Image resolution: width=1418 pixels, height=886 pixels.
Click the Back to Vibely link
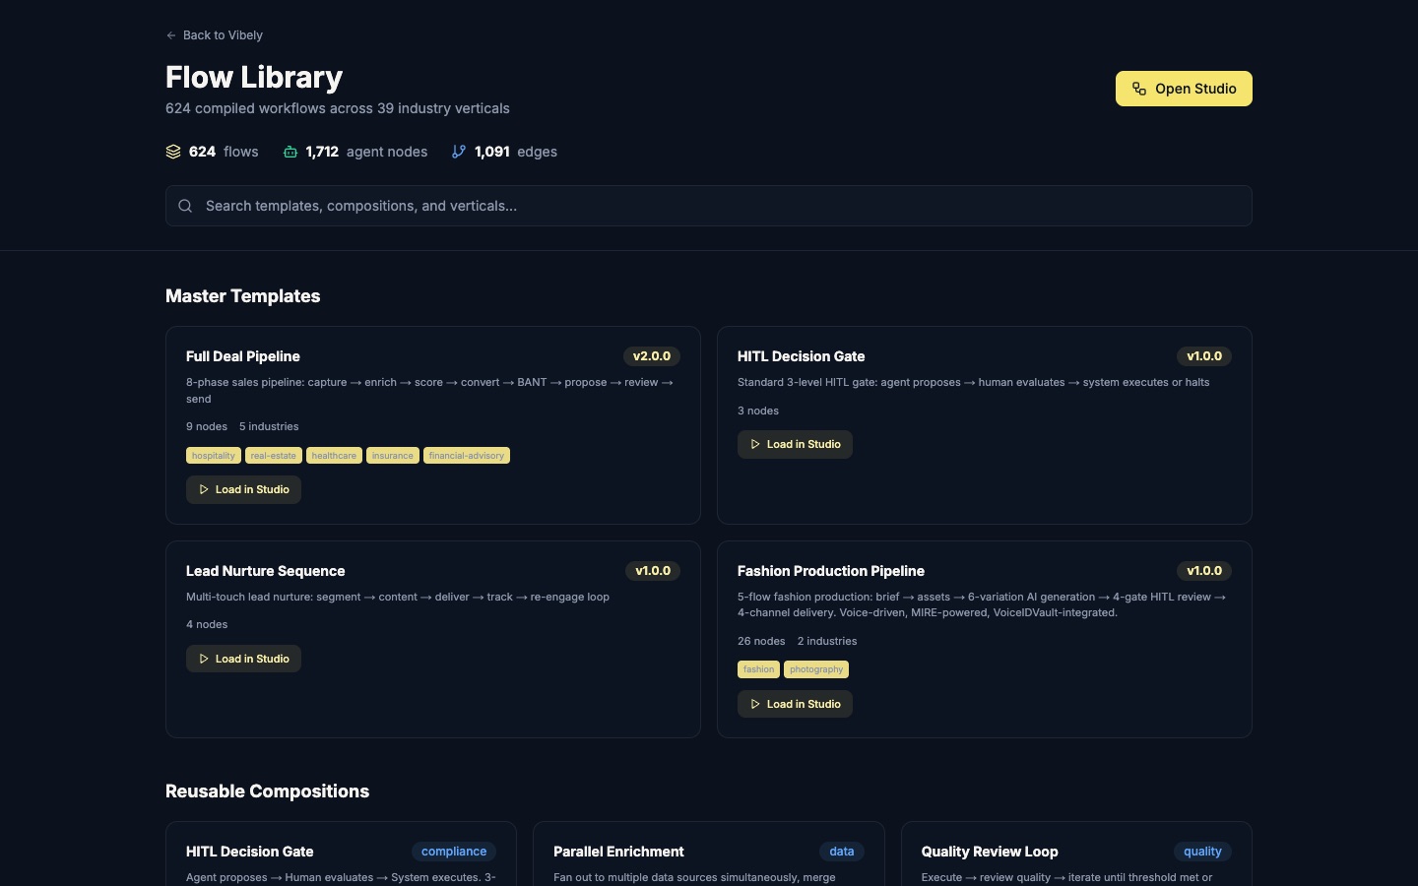214,35
